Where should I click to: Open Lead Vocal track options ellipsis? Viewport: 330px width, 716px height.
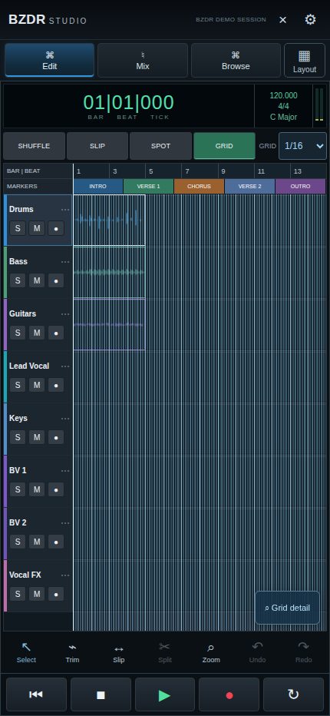click(65, 366)
